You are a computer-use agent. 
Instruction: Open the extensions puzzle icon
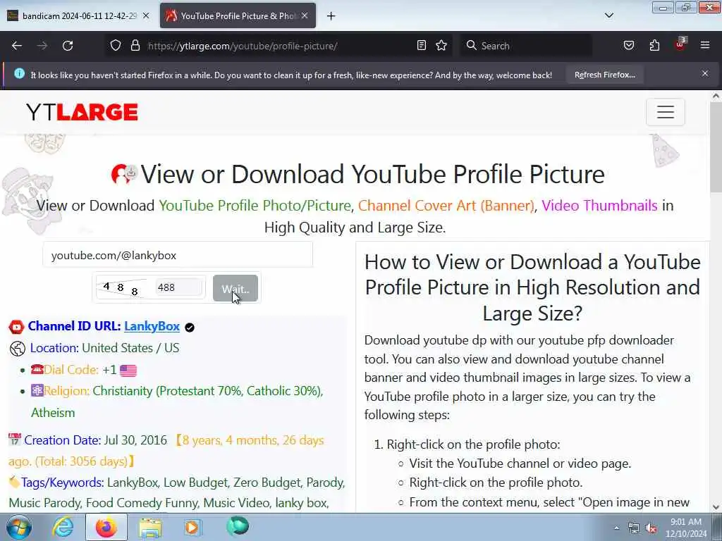pos(654,46)
